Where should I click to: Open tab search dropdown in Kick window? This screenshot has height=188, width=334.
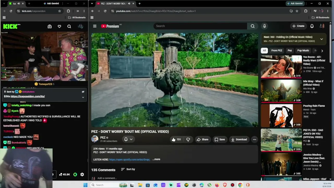tap(4, 3)
